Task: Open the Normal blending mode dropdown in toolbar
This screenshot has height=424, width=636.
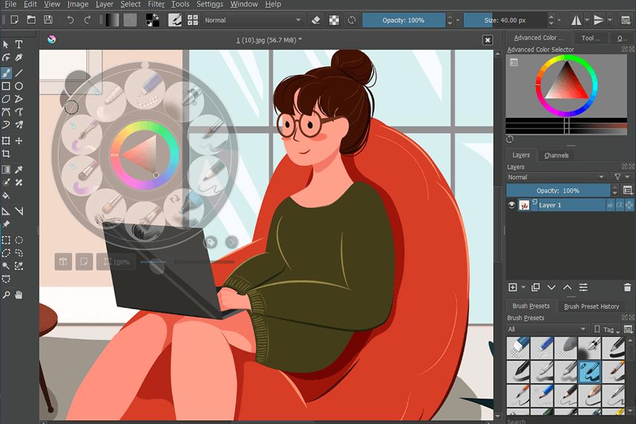Action: [x=252, y=20]
